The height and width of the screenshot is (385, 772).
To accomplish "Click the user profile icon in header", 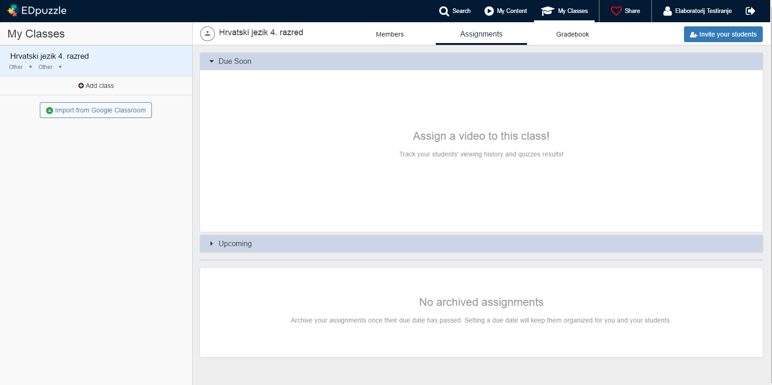I will [x=667, y=11].
